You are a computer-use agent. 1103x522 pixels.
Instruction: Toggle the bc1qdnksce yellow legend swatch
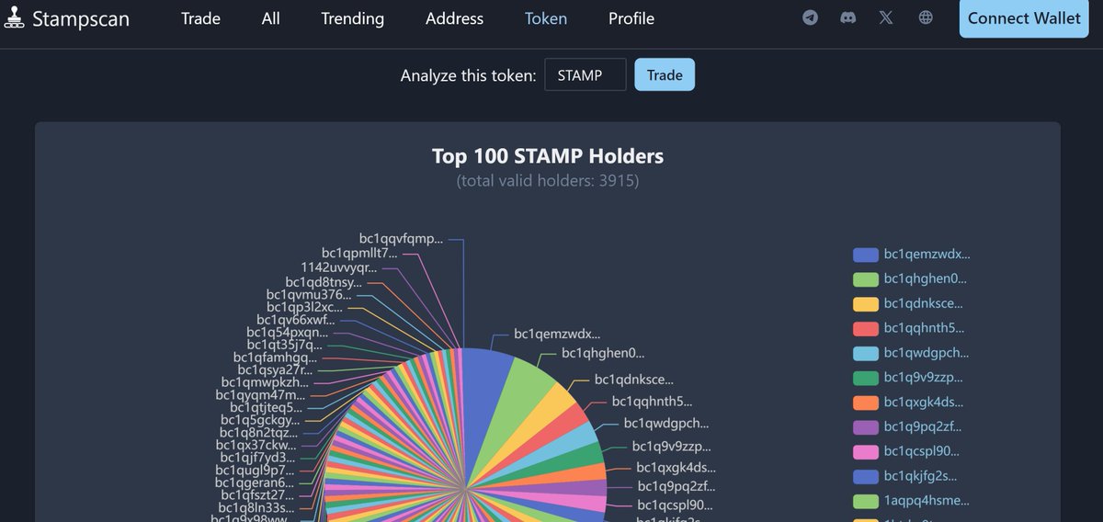pyautogui.click(x=866, y=304)
